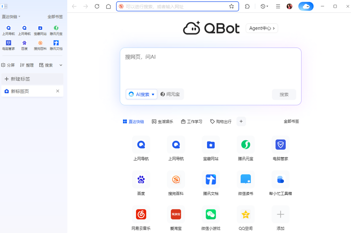The image size is (351, 233).
Task: Launch 电脑管家 from the shortcut grid
Action: click(280, 148)
